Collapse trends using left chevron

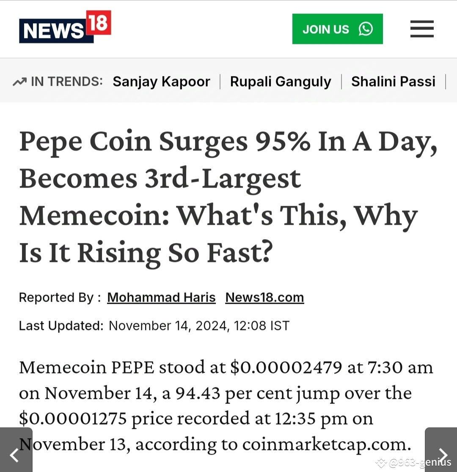(x=16, y=456)
